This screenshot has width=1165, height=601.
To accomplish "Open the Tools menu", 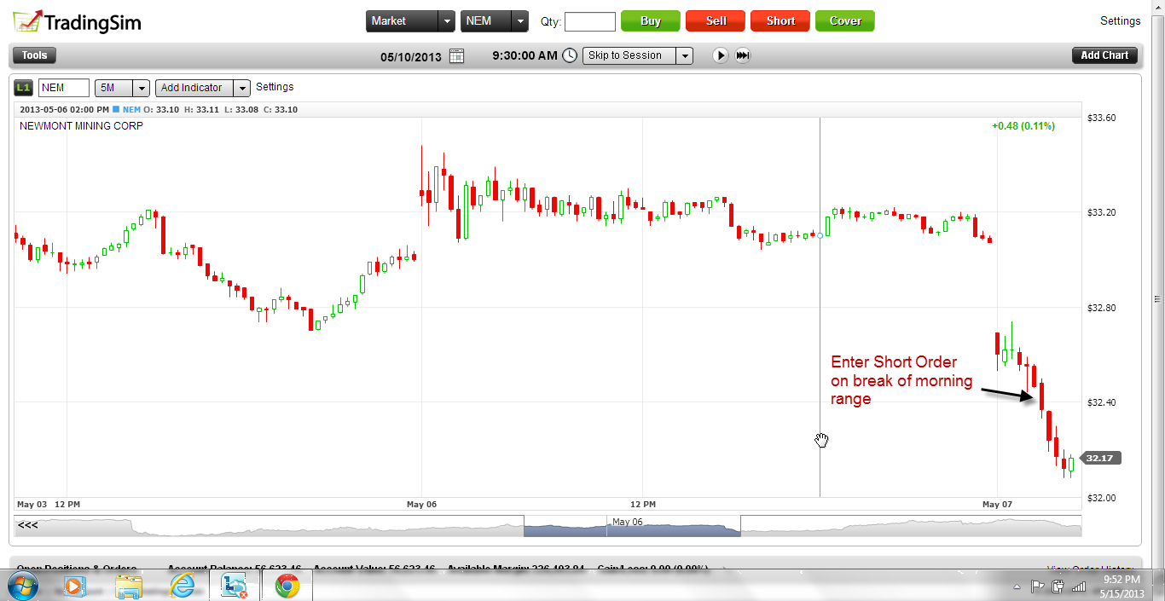I will [35, 55].
